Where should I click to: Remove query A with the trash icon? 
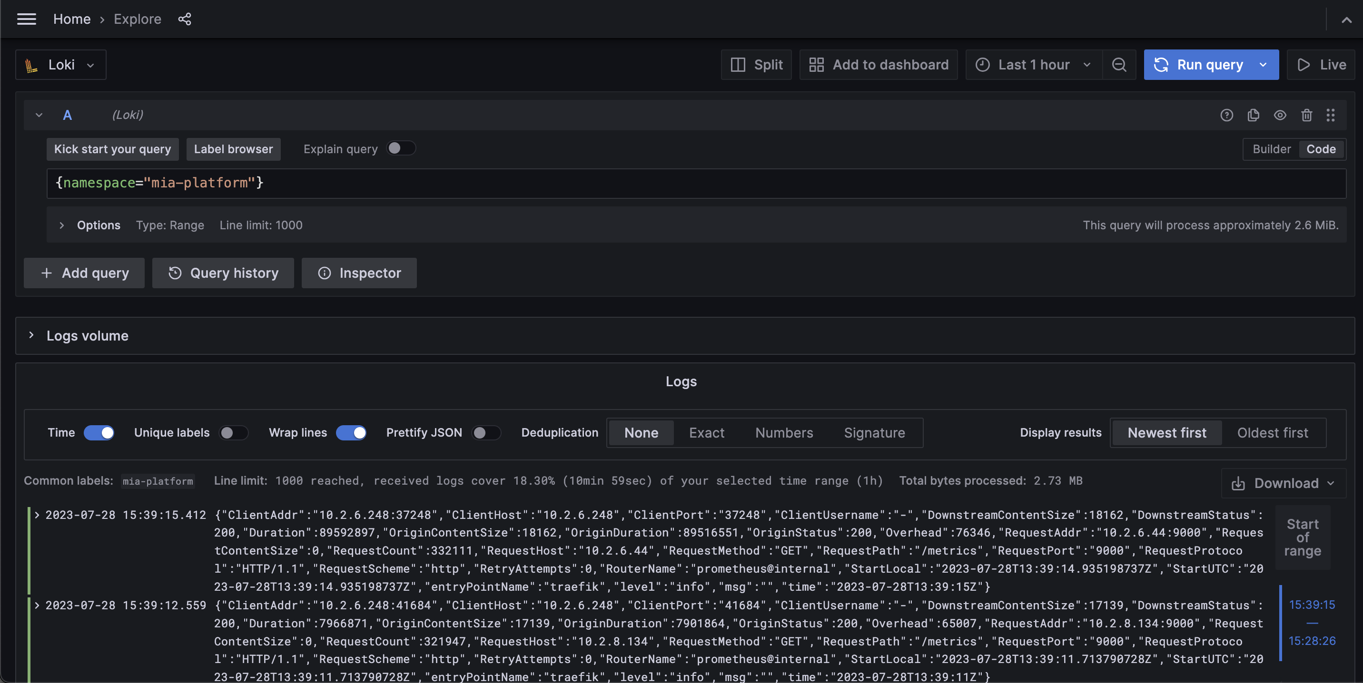(x=1307, y=115)
